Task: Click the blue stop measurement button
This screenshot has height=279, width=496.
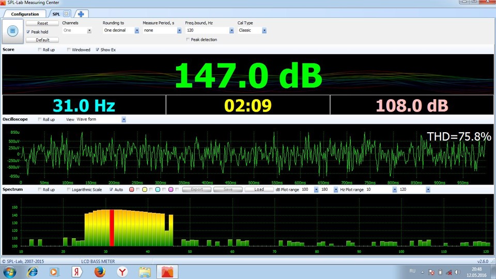Action: pyautogui.click(x=12, y=32)
